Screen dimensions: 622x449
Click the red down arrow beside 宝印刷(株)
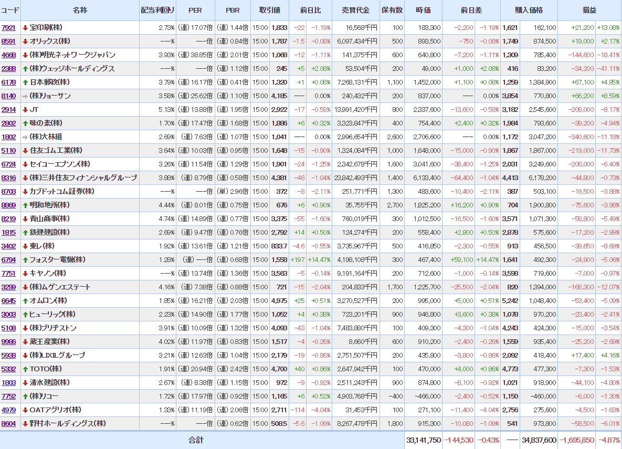click(x=25, y=27)
